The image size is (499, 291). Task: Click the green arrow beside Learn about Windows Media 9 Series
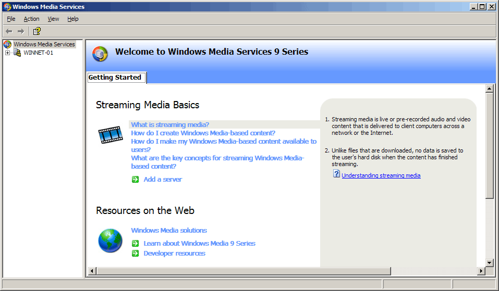pyautogui.click(x=135, y=243)
